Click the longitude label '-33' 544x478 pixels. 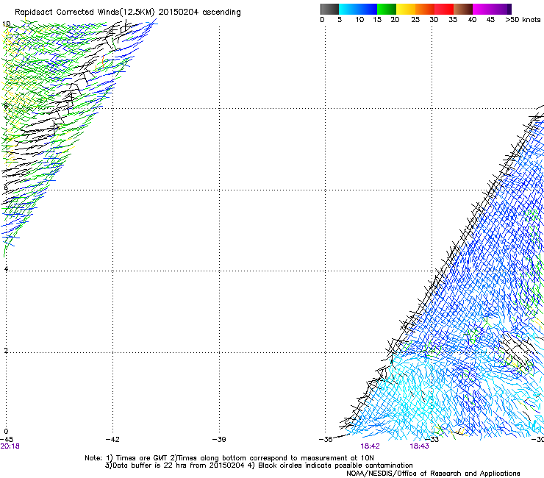click(432, 440)
